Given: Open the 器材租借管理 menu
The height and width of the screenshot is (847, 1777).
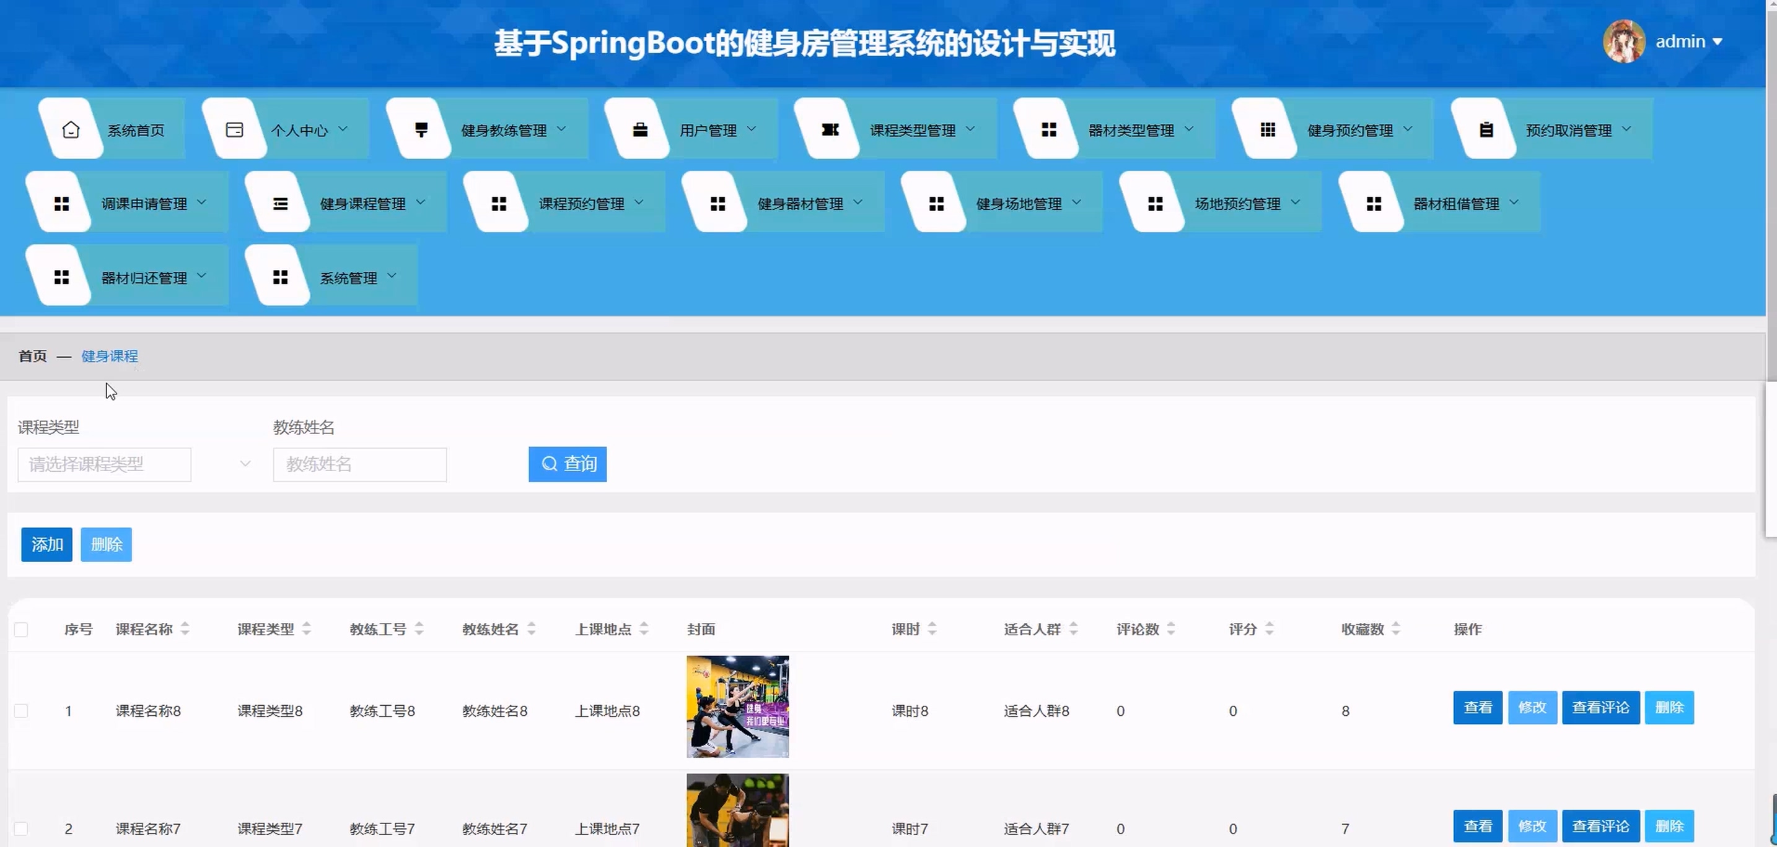Looking at the screenshot, I should click(x=1455, y=204).
